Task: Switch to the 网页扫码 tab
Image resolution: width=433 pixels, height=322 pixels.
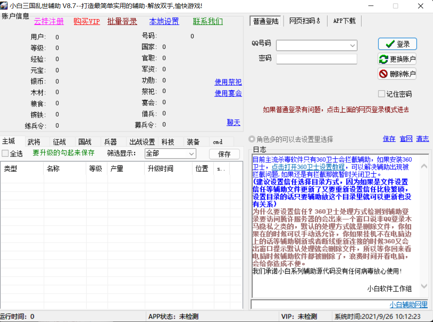Action: 305,21
